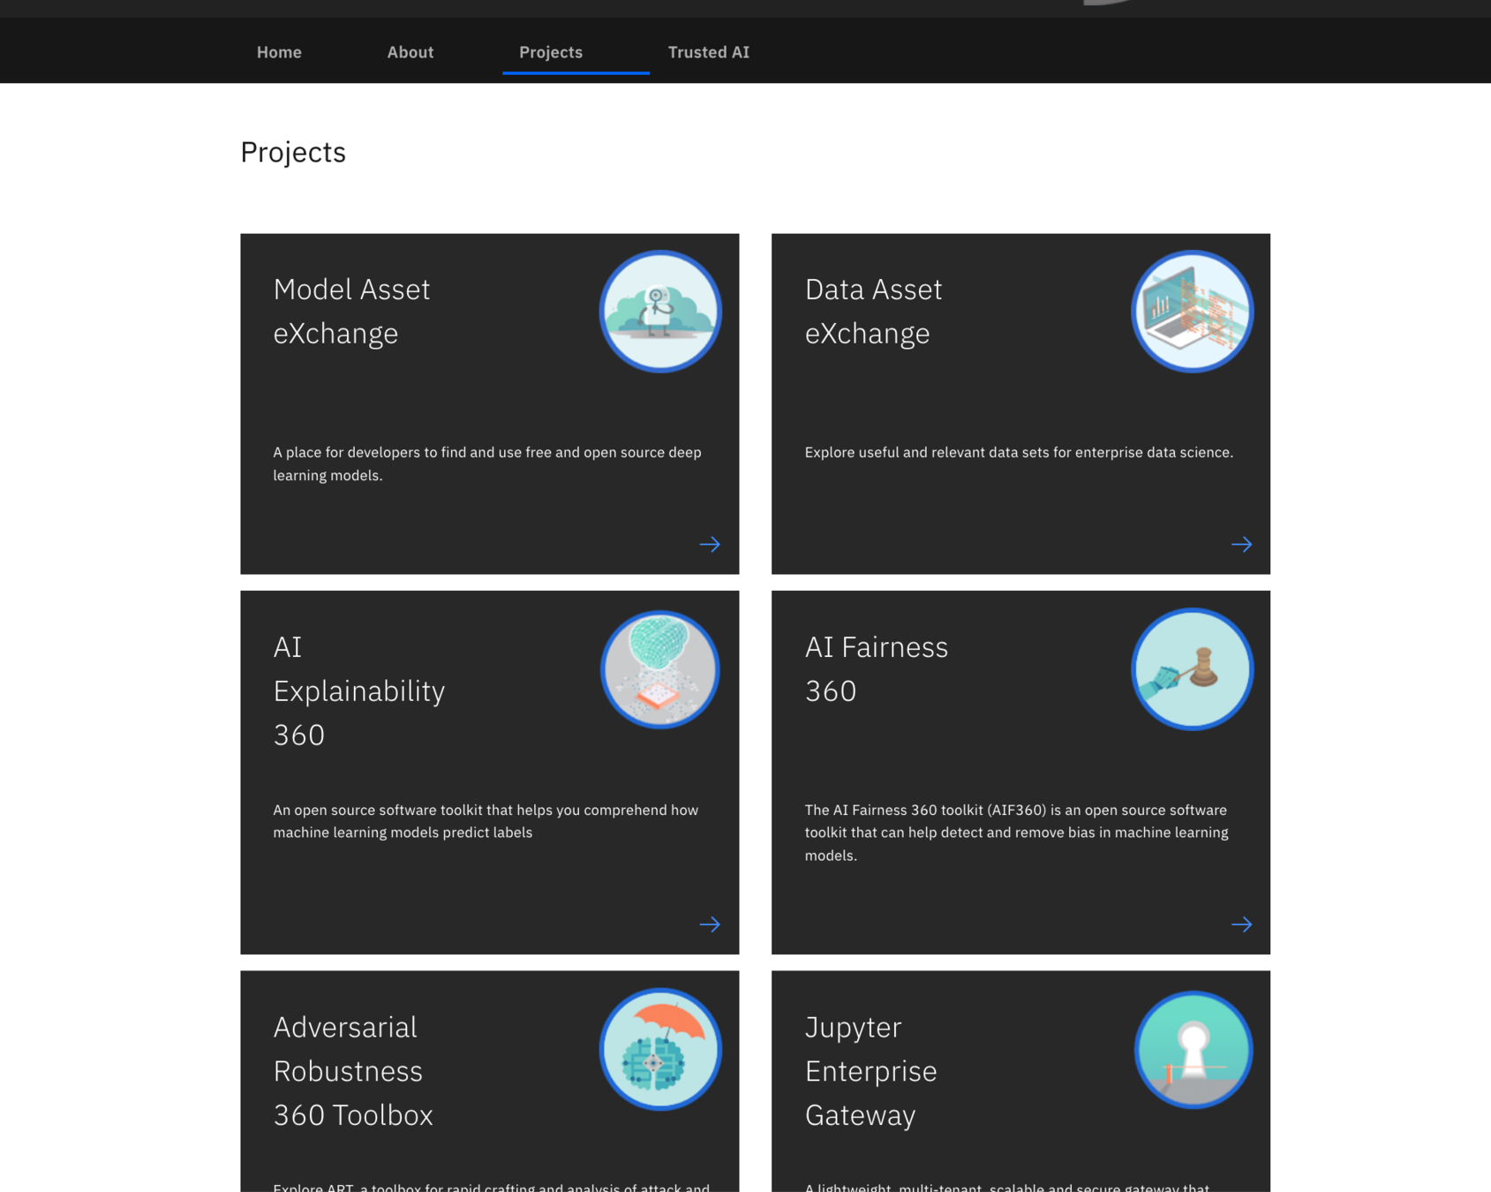Open the Jupyter Enterprise Gateway title
The height and width of the screenshot is (1192, 1491).
click(x=870, y=1070)
